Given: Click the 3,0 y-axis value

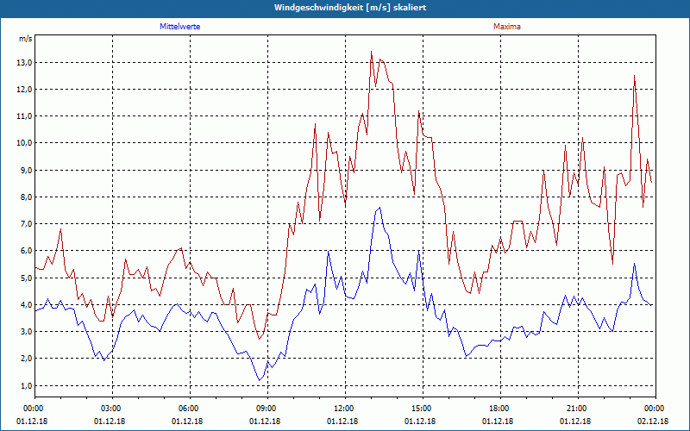Looking at the screenshot, I should pyautogui.click(x=27, y=332).
